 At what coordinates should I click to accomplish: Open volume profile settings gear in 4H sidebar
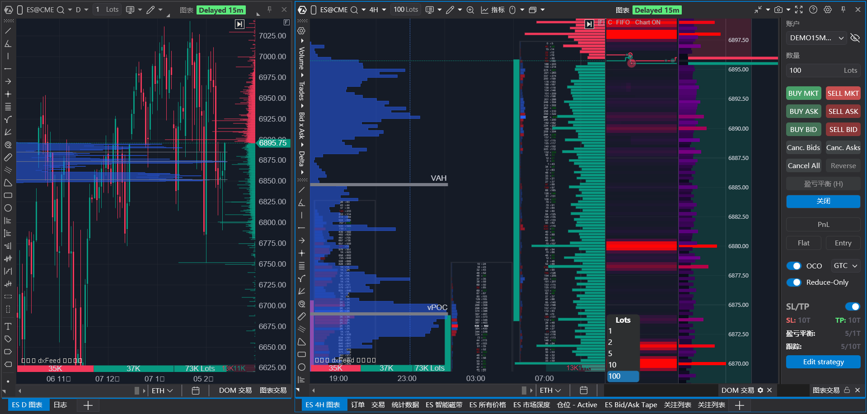[x=301, y=31]
